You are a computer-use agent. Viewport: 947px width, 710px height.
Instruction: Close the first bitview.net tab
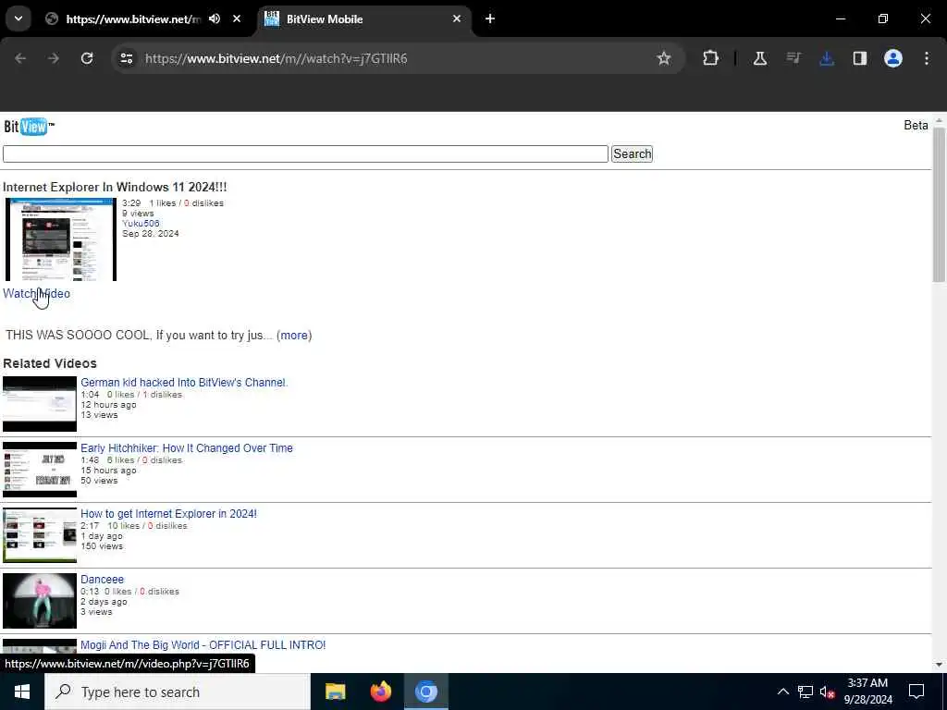(x=237, y=18)
